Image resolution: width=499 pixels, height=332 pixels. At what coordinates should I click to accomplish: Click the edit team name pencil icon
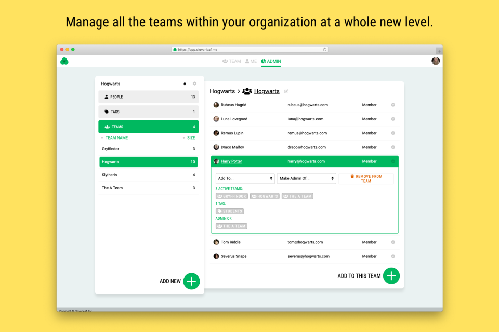point(286,92)
